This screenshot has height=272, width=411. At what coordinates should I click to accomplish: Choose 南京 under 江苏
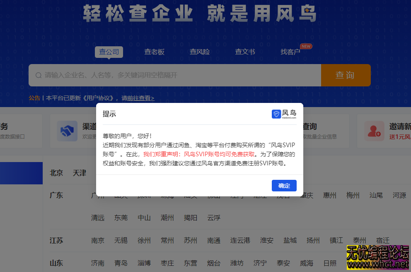click(x=98, y=241)
